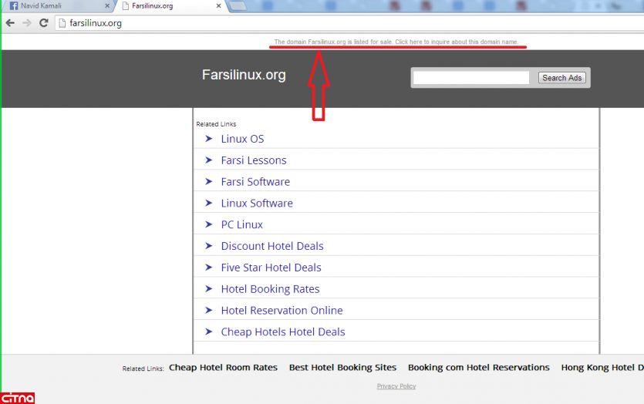The width and height of the screenshot is (644, 404).
Task: Click the browser back arrow
Action: tap(10, 23)
